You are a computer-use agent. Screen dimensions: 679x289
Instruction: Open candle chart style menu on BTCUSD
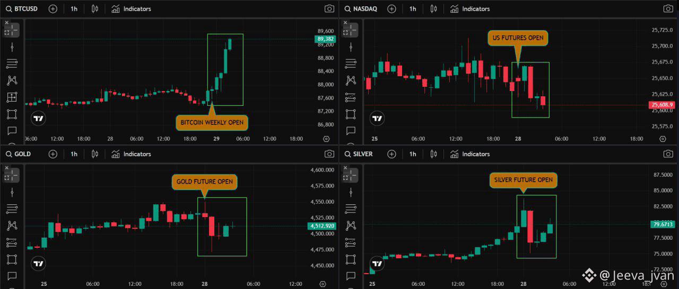click(95, 9)
